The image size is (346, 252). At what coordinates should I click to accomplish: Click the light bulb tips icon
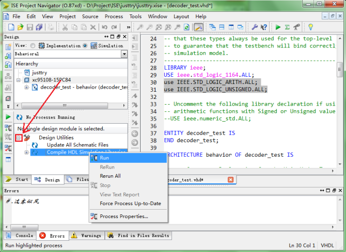point(310,27)
